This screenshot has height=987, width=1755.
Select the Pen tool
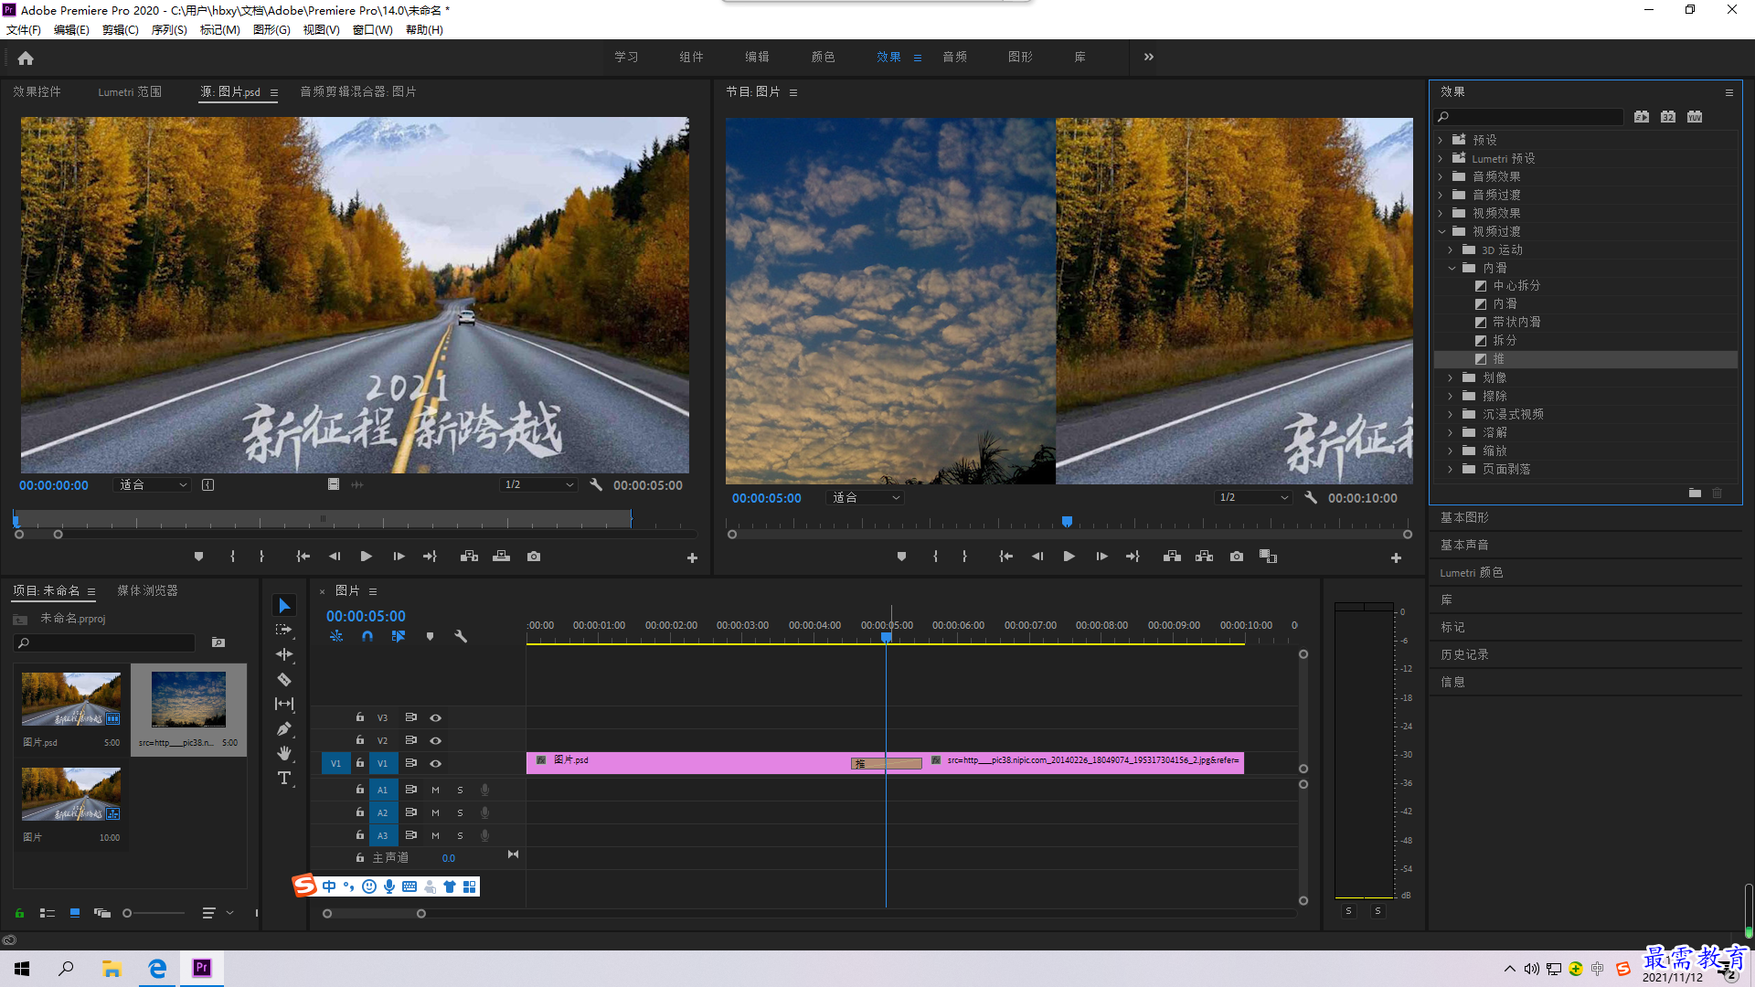pyautogui.click(x=284, y=728)
